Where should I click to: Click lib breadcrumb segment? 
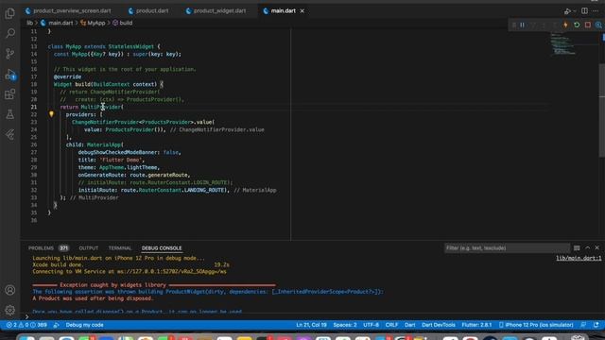[x=29, y=23]
